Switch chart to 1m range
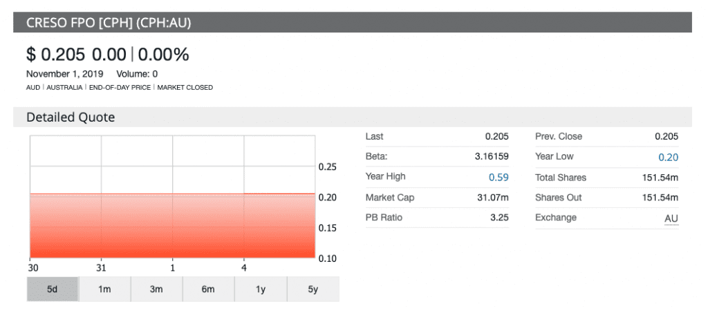 pos(104,290)
